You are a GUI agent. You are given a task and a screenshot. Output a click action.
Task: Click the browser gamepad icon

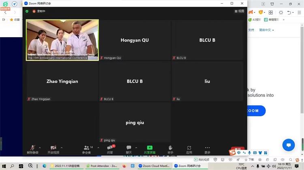tap(251, 13)
